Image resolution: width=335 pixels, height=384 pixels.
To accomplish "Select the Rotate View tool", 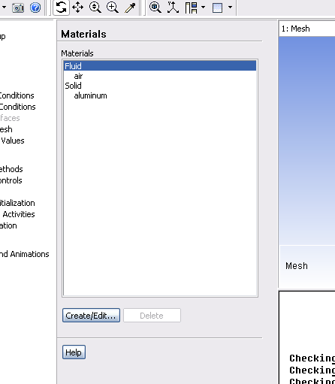I will pos(61,8).
